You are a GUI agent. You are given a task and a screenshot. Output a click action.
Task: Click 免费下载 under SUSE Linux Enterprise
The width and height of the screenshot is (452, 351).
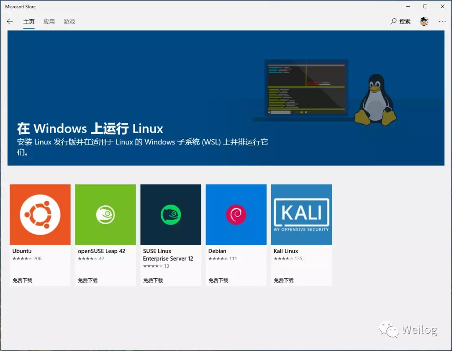[x=153, y=280]
